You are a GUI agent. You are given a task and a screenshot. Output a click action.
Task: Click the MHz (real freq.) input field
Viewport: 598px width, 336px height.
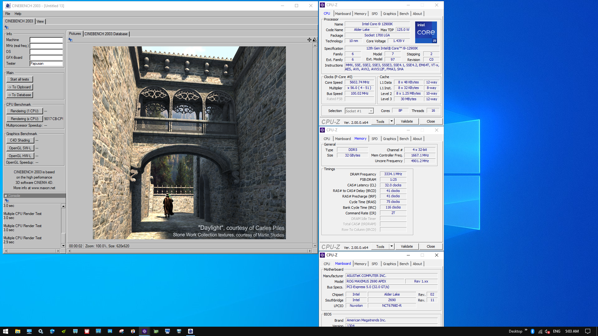(46, 46)
